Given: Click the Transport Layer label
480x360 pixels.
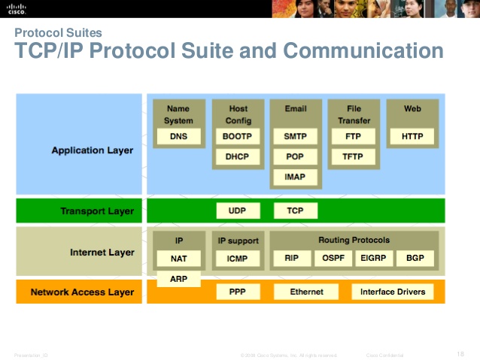Looking at the screenshot, I should pos(97,211).
